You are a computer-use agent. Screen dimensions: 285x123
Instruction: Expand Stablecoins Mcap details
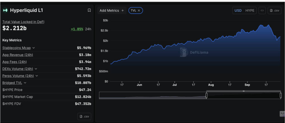tap(34, 48)
